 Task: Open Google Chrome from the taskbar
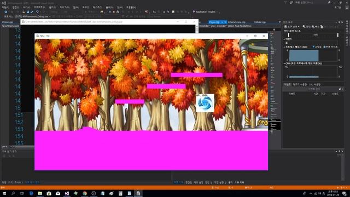pyautogui.click(x=85, y=193)
